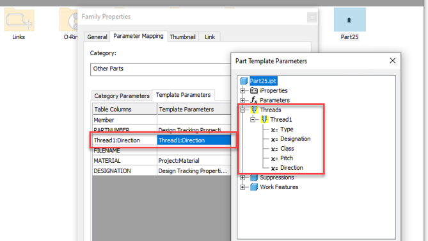Click the yellow Threads node icon

pos(254,110)
